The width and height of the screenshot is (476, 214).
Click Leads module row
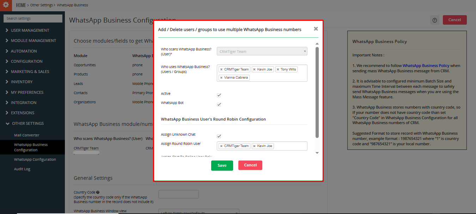tap(78, 84)
